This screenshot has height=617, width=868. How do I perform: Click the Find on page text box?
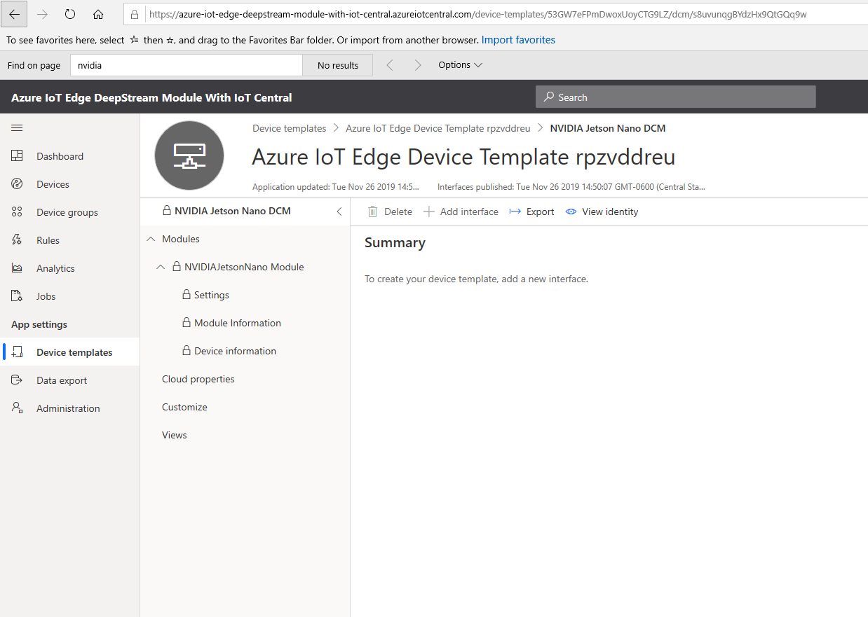(187, 65)
